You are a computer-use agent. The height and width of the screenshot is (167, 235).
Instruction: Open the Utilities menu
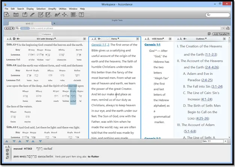[62, 9]
